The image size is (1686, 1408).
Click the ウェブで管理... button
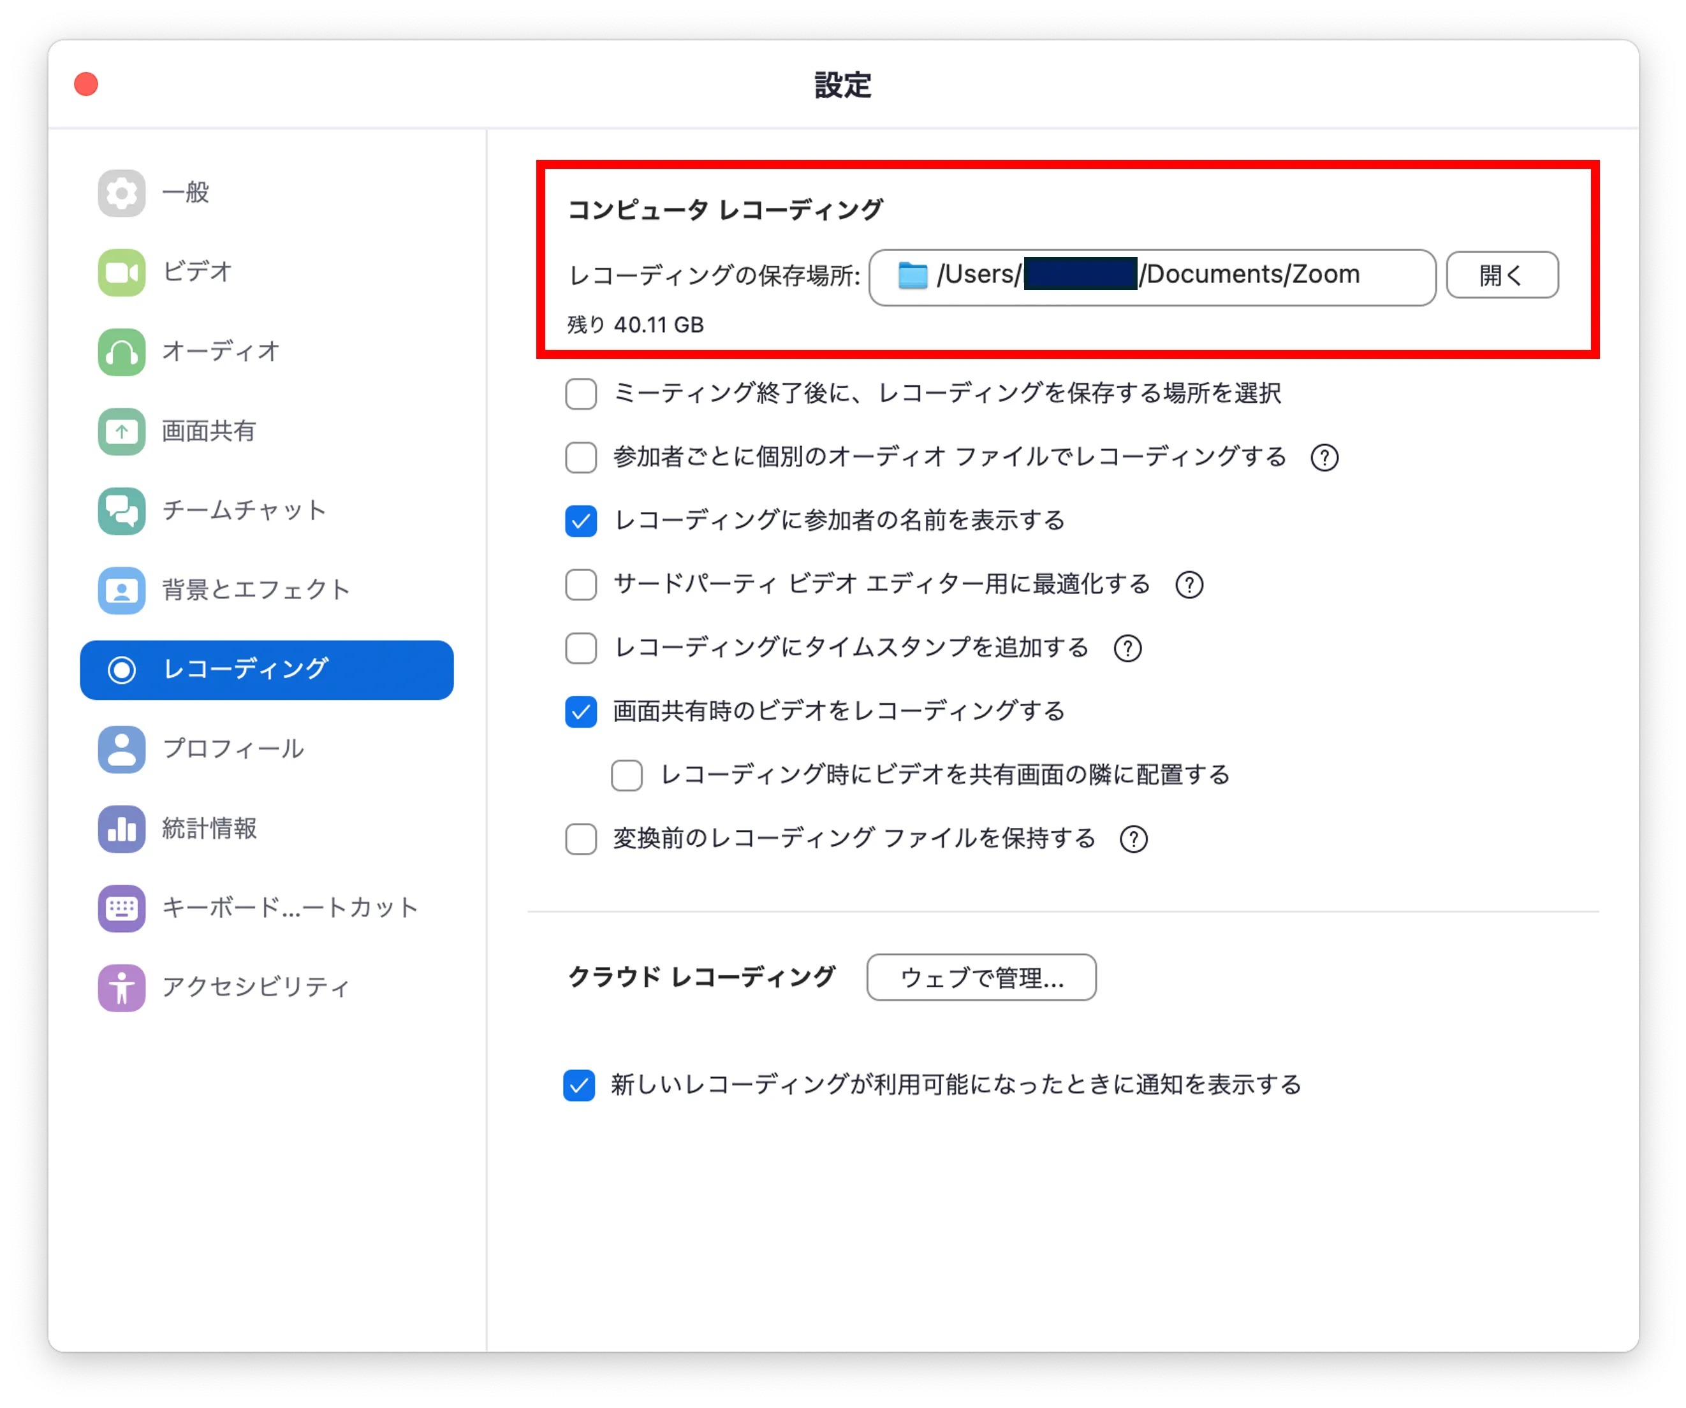(x=980, y=976)
